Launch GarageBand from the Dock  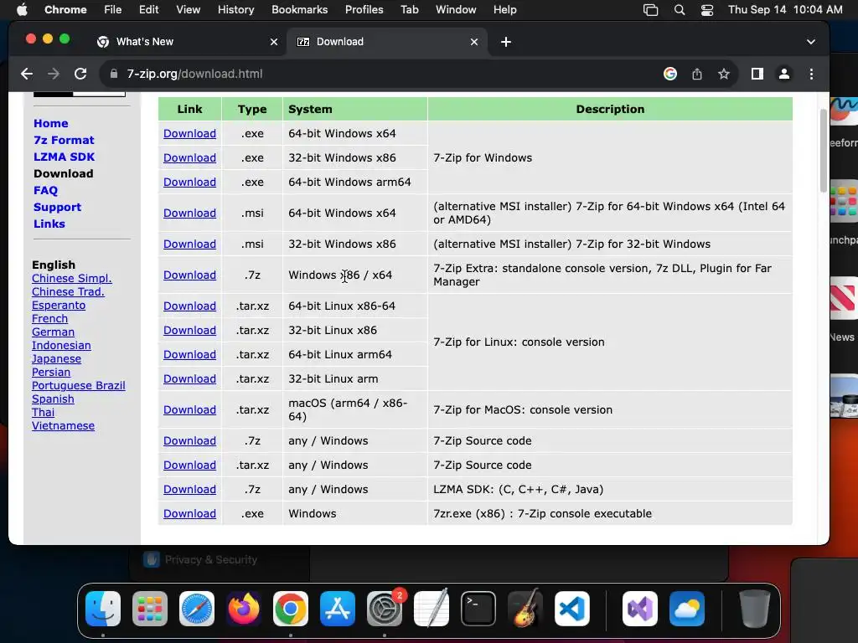pos(525,609)
